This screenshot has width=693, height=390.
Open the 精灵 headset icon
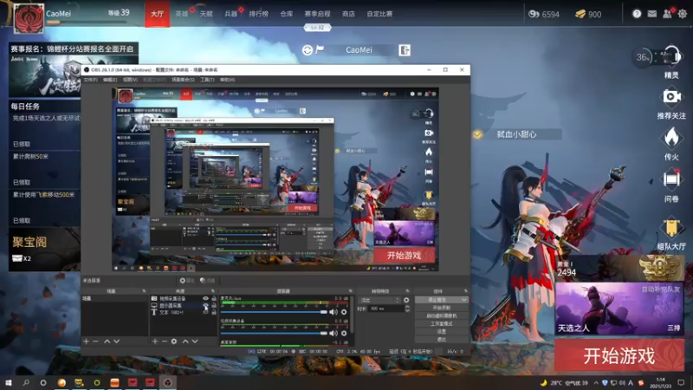671,56
